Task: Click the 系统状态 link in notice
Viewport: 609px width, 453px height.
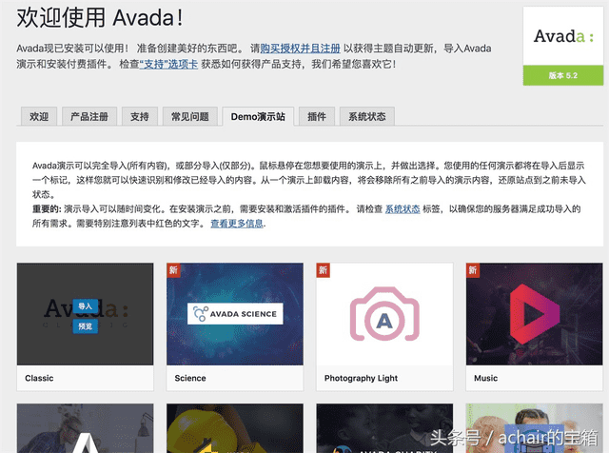Action: tap(403, 209)
